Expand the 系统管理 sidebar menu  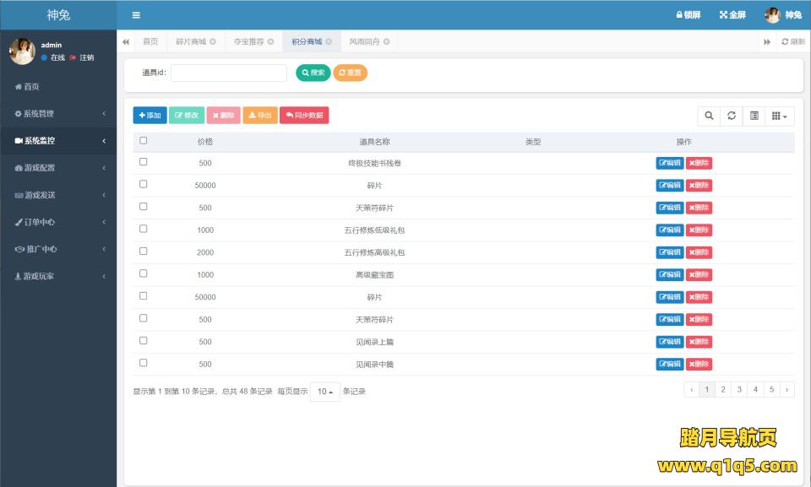tap(58, 114)
